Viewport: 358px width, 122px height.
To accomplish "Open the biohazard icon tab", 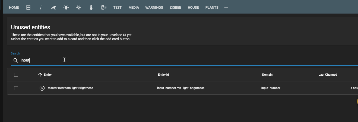I will click(x=78, y=7).
